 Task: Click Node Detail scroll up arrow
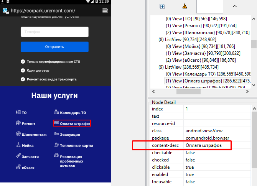(254, 109)
